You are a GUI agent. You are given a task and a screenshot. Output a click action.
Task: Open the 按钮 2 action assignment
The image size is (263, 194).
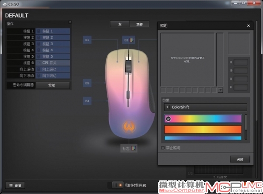53,38
